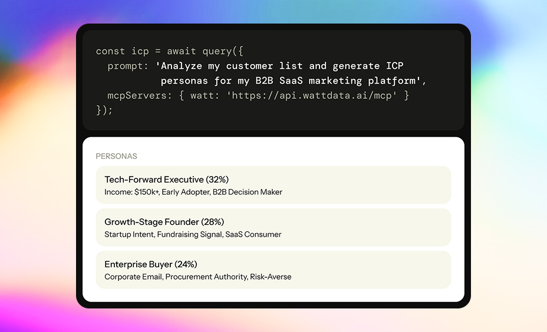Click the text 'Startup Intent, Fundraising Signal, SaaS Consumer'
This screenshot has height=332, width=547.
click(x=193, y=234)
